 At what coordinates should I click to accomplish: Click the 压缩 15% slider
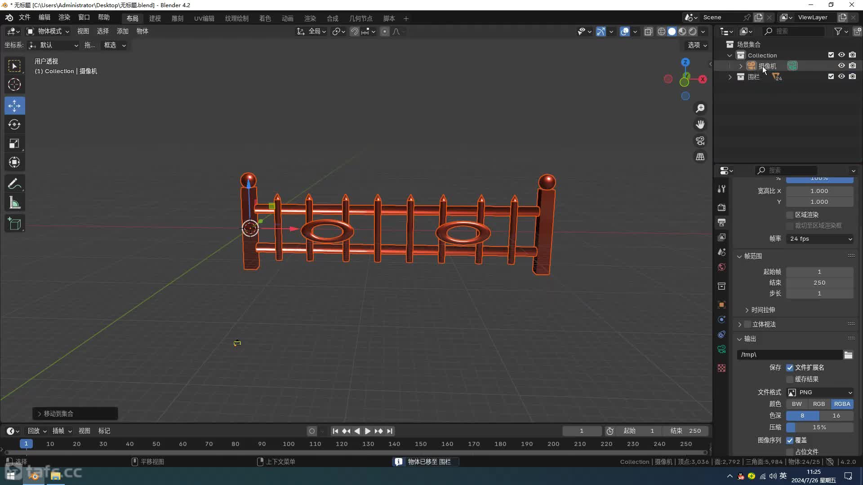[x=820, y=428]
